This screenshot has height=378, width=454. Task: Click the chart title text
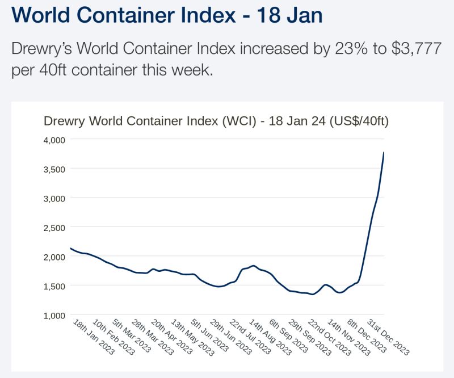point(216,121)
